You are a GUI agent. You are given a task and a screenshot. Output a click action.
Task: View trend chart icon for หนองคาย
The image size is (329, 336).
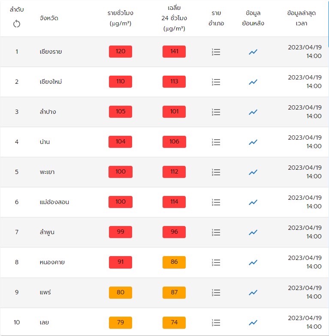pyautogui.click(x=253, y=263)
